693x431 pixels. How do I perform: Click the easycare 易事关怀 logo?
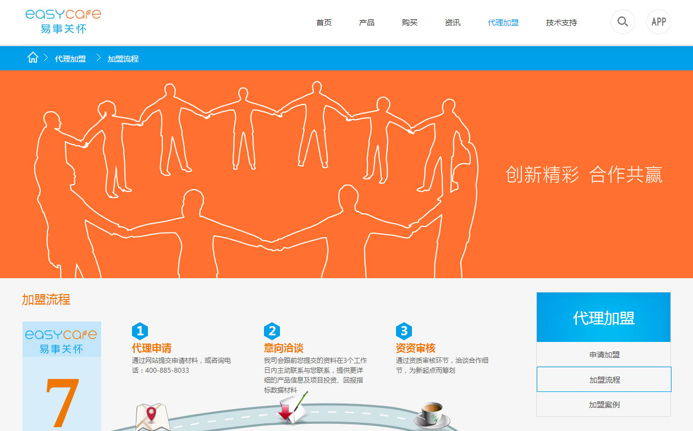63,21
